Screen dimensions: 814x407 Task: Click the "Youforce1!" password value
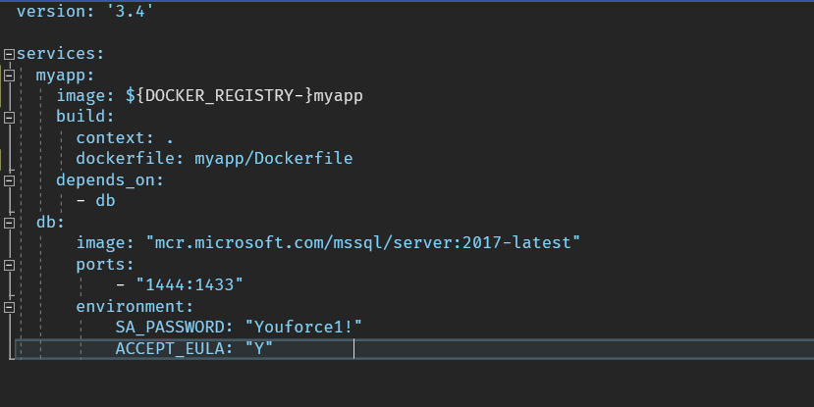pyautogui.click(x=303, y=328)
